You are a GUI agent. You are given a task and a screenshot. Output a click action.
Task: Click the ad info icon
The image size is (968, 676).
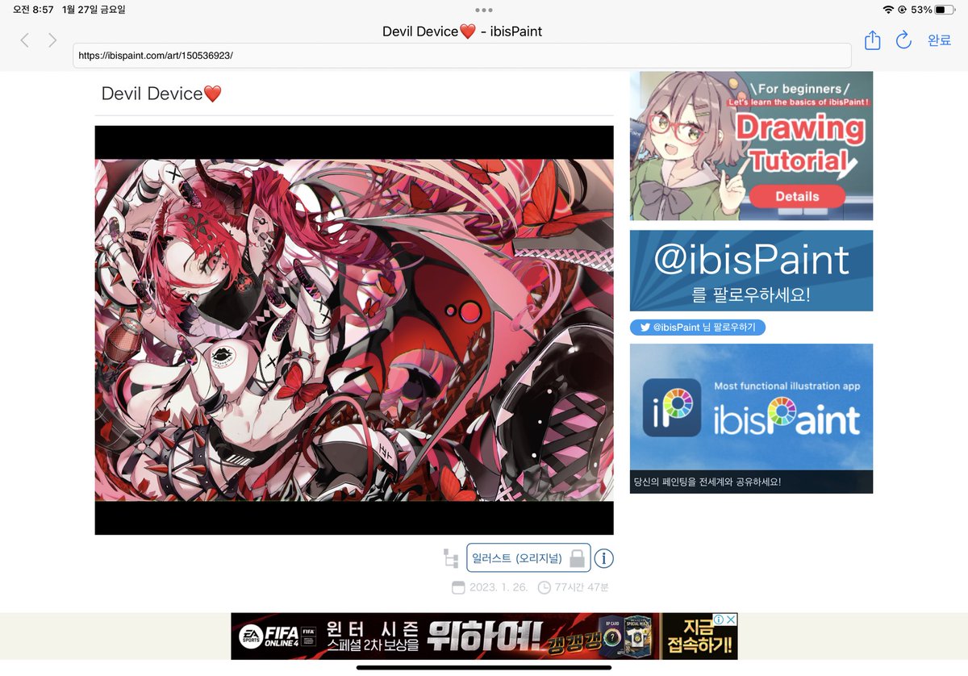point(718,620)
